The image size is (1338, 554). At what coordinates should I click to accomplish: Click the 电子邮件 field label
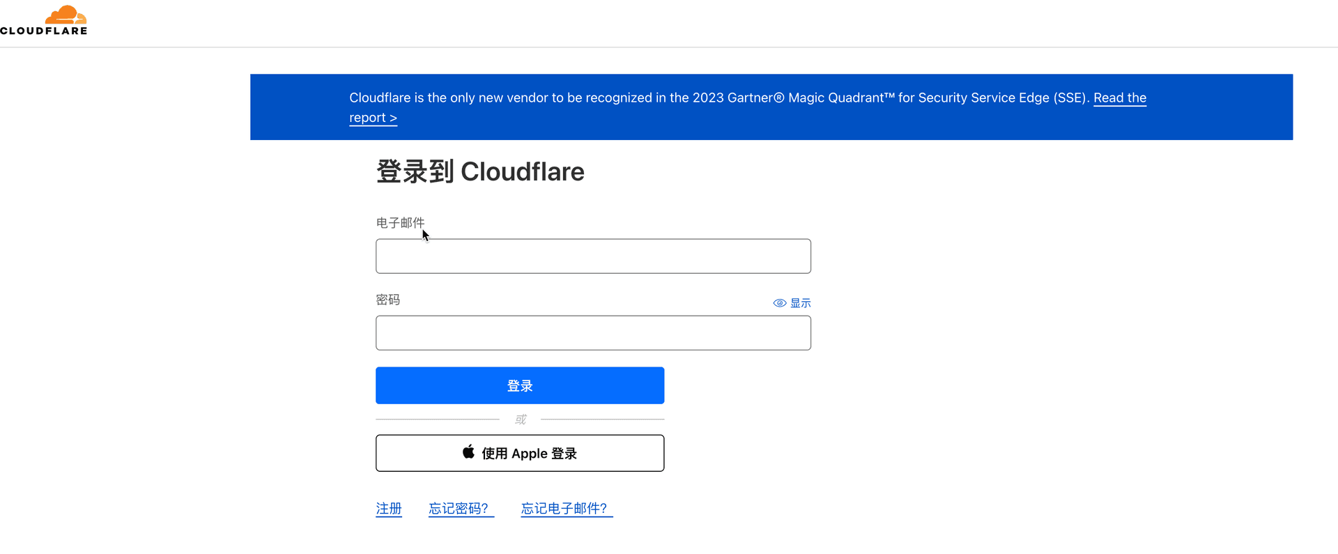point(400,223)
